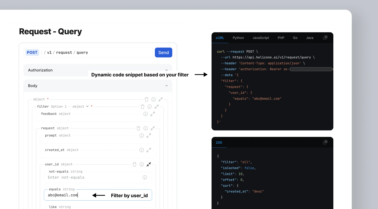Delete the user_id object
378x209 pixels.
pyautogui.click(x=134, y=164)
